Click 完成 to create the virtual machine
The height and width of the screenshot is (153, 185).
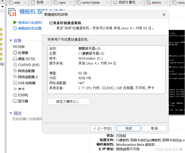tap(129, 128)
